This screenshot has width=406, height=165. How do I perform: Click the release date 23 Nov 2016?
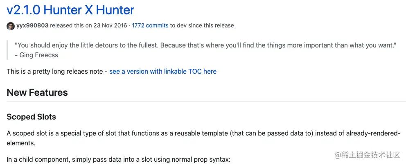pyautogui.click(x=111, y=26)
